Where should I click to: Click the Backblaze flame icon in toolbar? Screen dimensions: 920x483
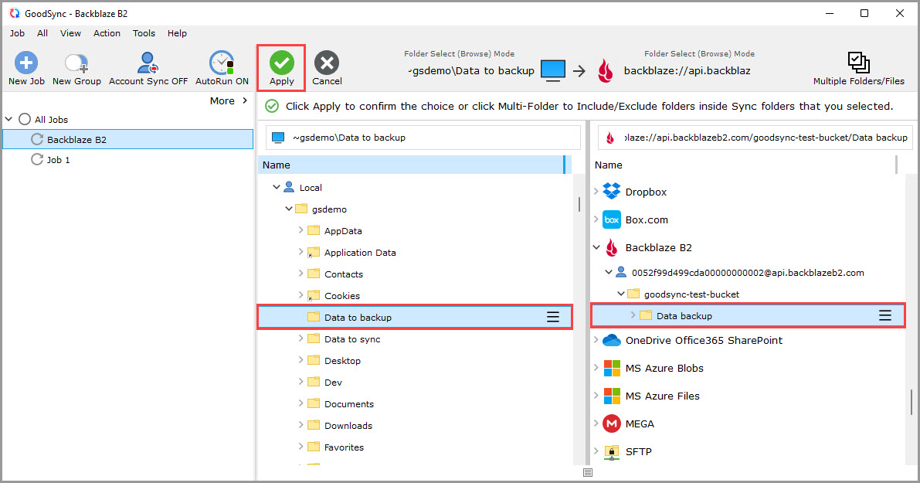(604, 71)
